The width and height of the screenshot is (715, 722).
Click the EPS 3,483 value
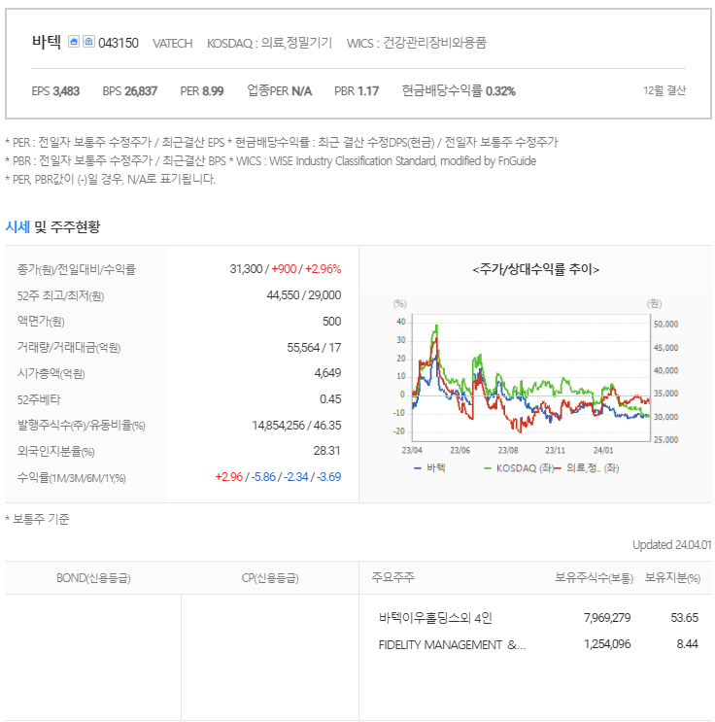pos(55,91)
